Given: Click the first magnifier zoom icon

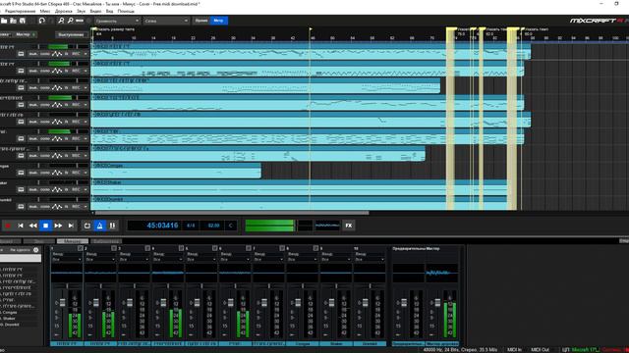Looking at the screenshot, I should click(61, 21).
